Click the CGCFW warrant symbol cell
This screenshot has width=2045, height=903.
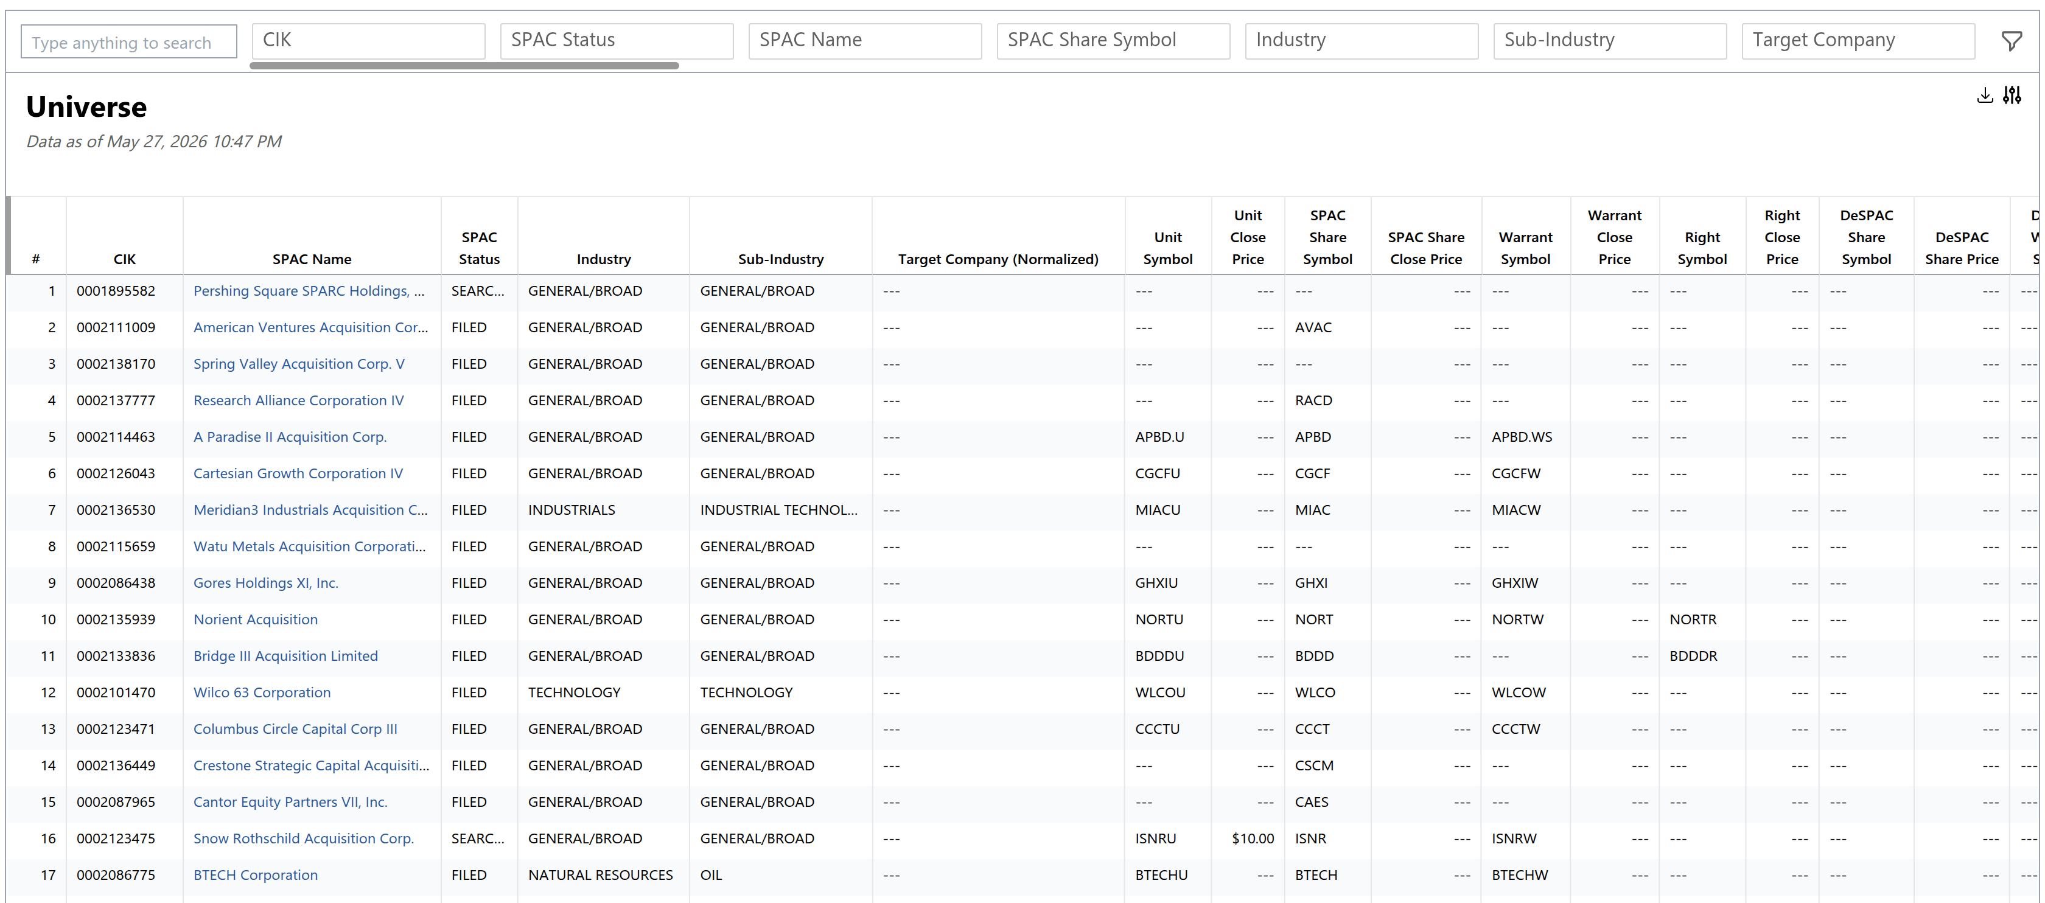click(x=1515, y=474)
